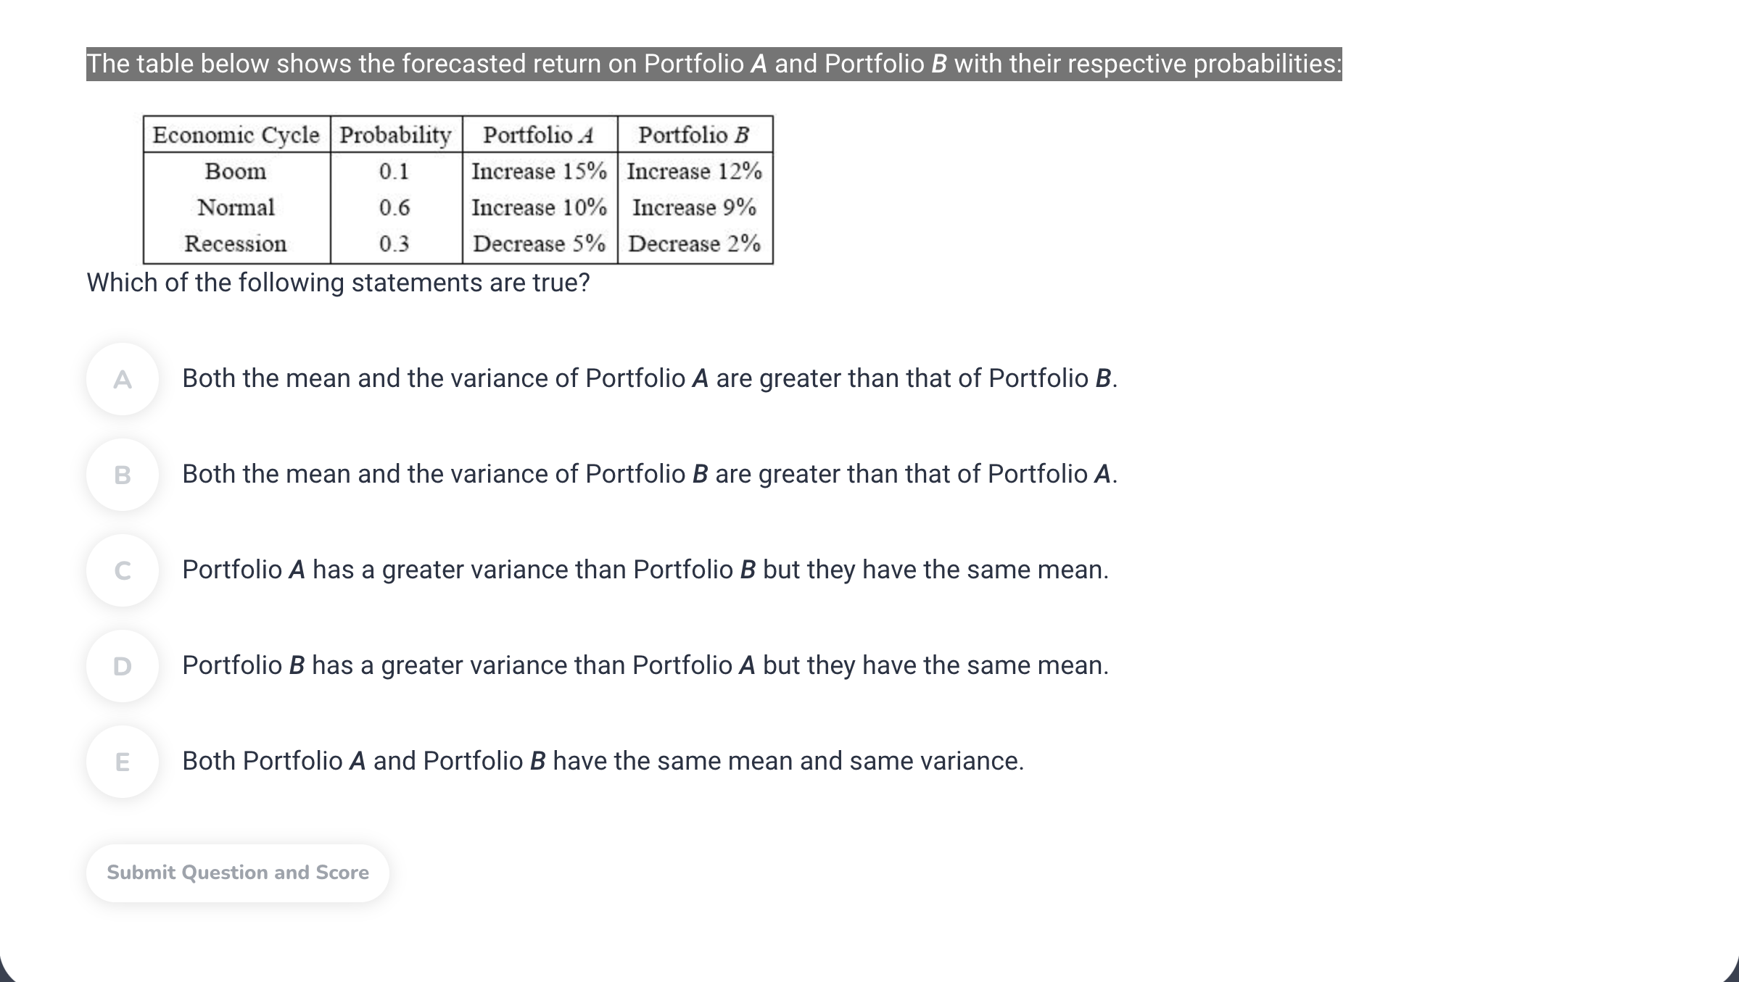Select answer option B radio button

[x=123, y=475]
